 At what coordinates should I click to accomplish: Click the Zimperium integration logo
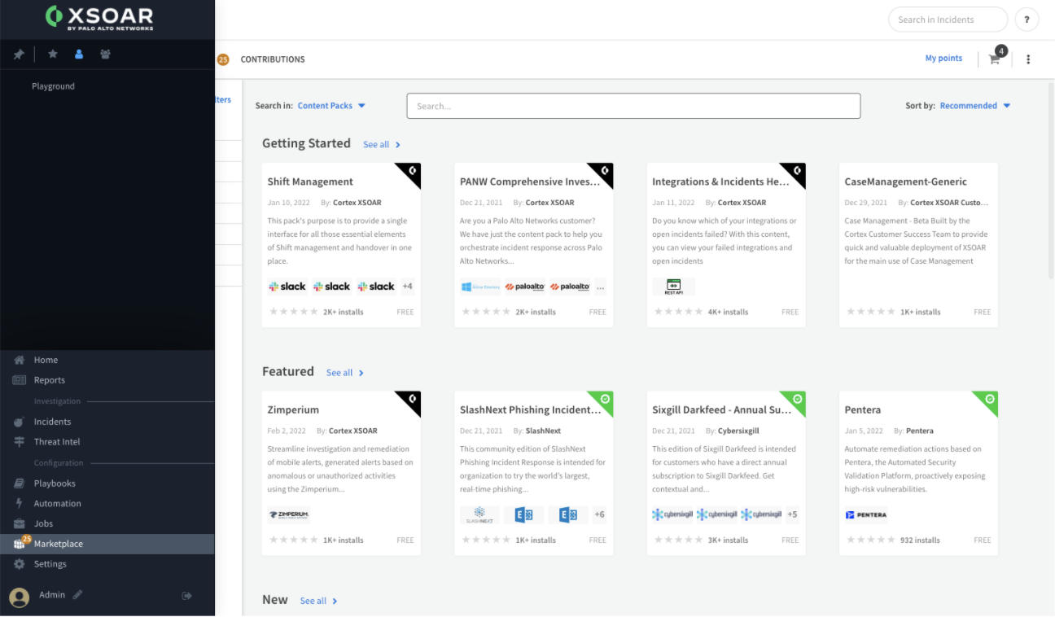tap(289, 514)
